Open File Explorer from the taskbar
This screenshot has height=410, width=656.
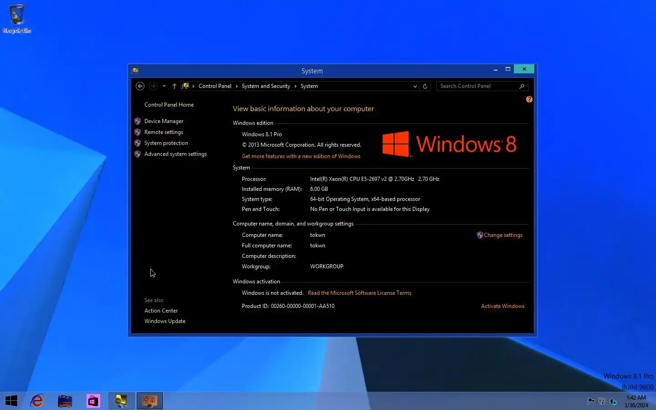click(x=65, y=401)
